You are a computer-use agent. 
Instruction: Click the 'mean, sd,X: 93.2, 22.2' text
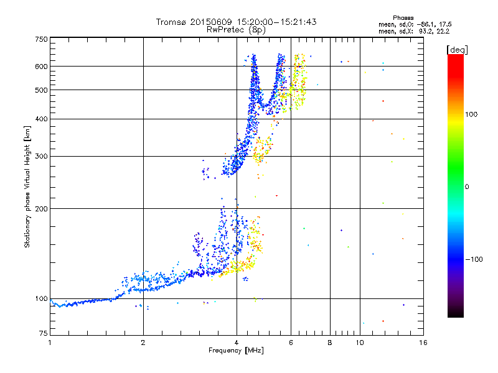pos(414,31)
